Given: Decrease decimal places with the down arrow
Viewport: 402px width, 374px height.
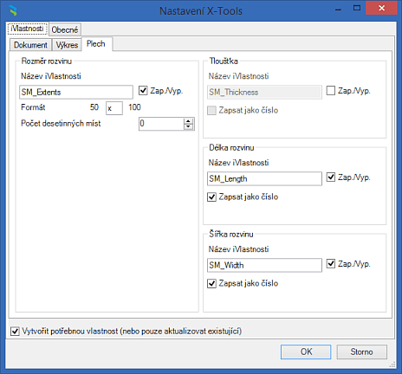Looking at the screenshot, I should click(x=188, y=126).
